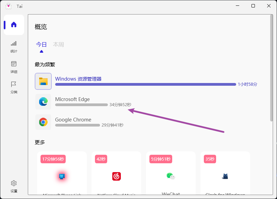Open Microsoft Edge usage entry

[x=83, y=102]
